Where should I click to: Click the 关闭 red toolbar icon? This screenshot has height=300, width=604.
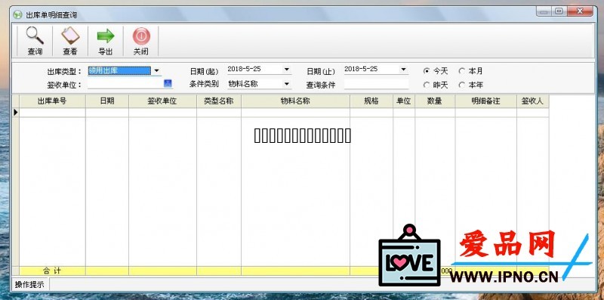141,36
